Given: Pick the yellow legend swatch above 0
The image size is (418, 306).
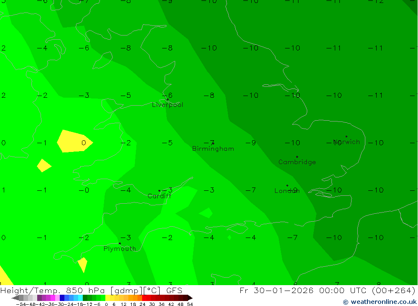Looking at the screenshot, I should click(x=108, y=298).
